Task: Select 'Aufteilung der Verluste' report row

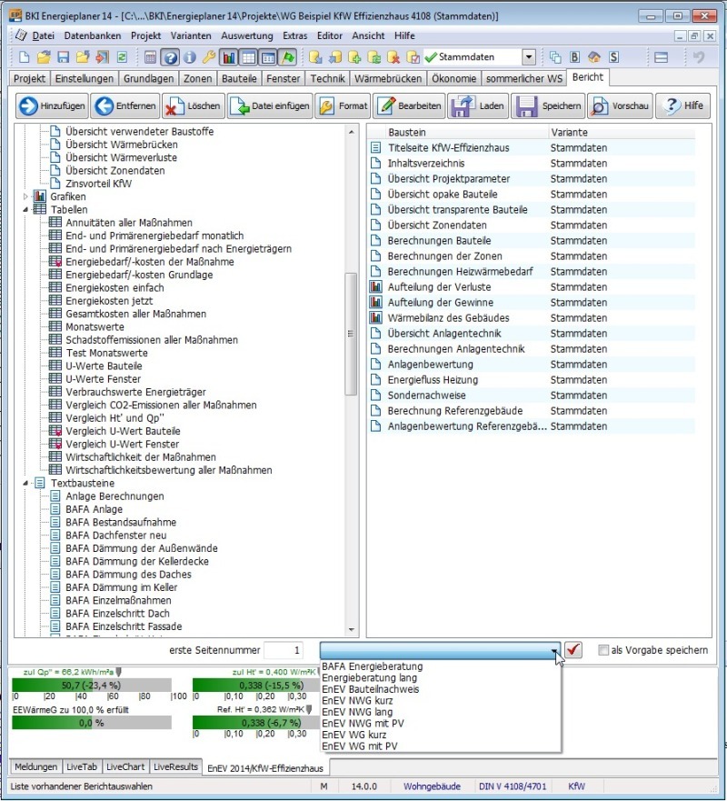Action: (531, 287)
